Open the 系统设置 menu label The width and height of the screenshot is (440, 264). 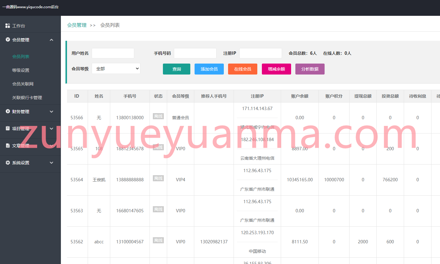tap(21, 163)
